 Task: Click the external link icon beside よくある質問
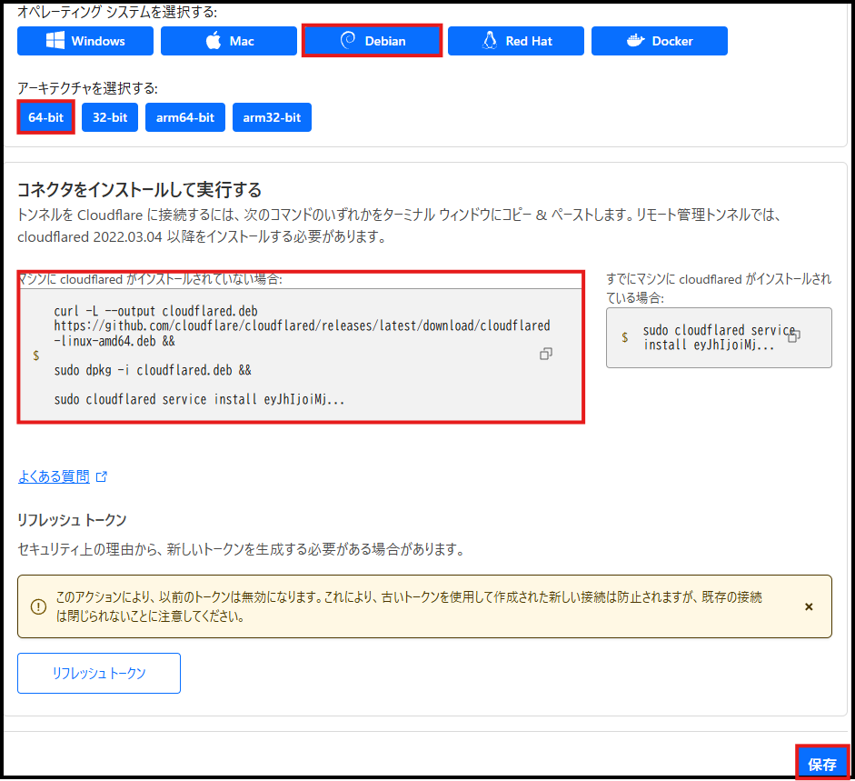pyautogui.click(x=100, y=476)
